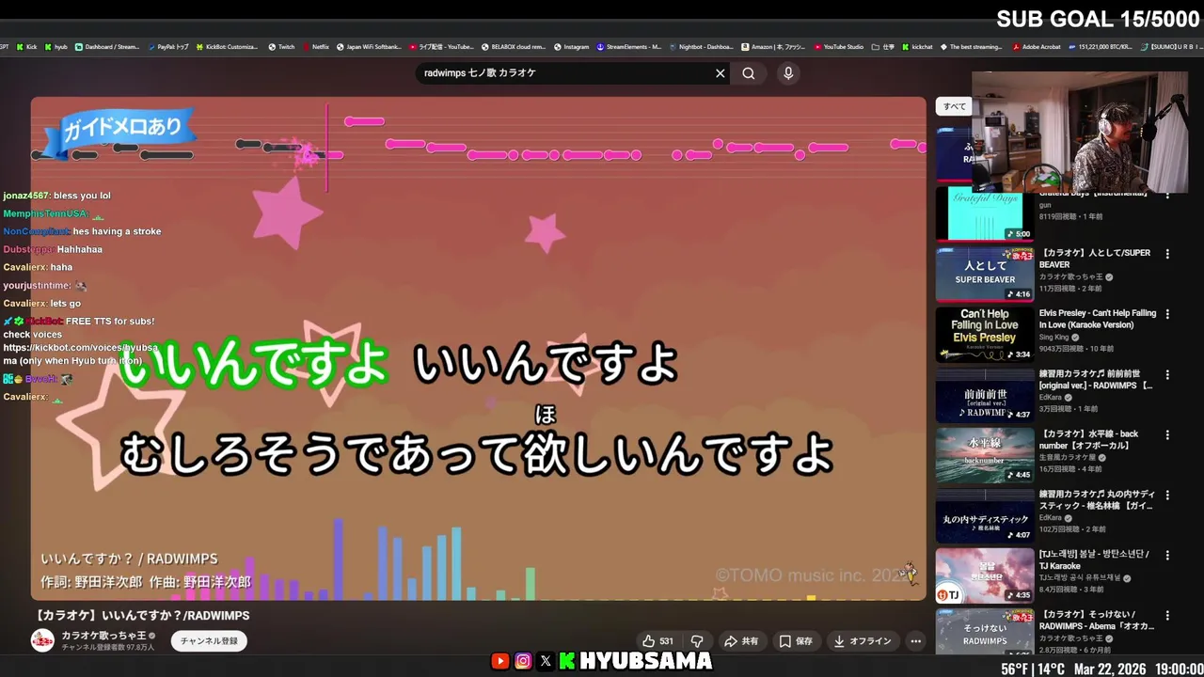Viewport: 1204px width, 677px height.
Task: Open the KickBot Customiza bookmark
Action: pos(228,46)
